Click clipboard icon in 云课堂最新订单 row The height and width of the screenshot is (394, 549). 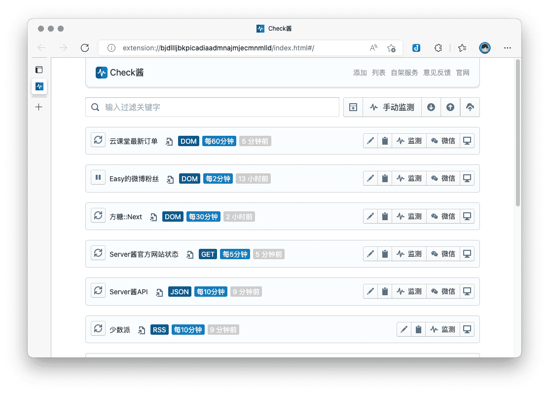385,141
